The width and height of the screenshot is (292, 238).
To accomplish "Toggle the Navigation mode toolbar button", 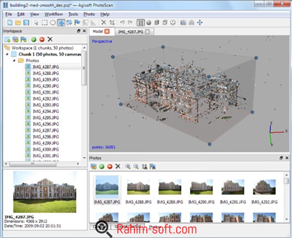I will (61, 22).
